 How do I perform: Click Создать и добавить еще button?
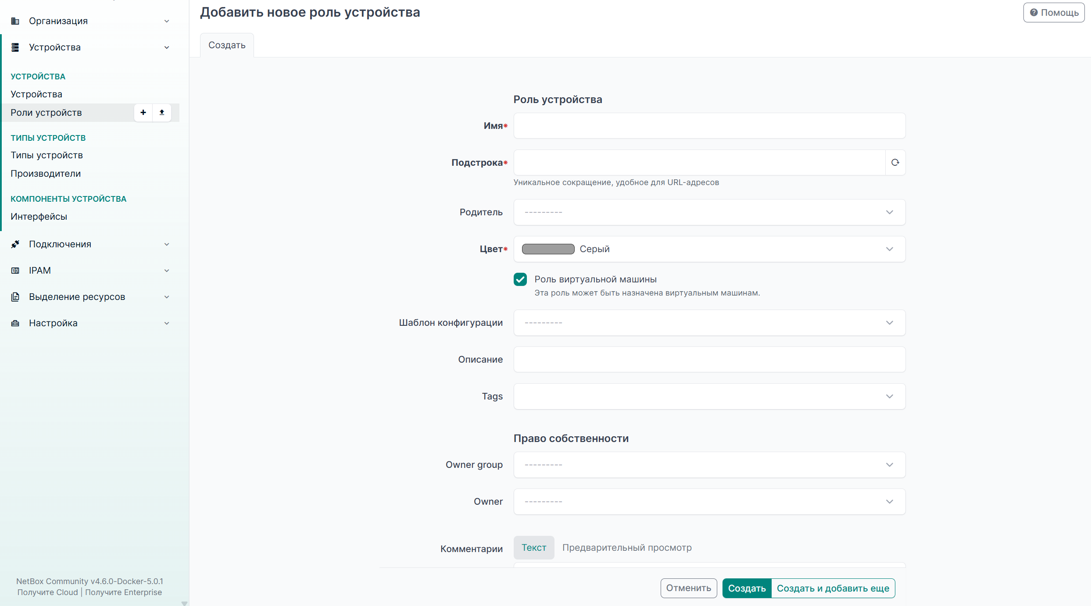(x=833, y=588)
